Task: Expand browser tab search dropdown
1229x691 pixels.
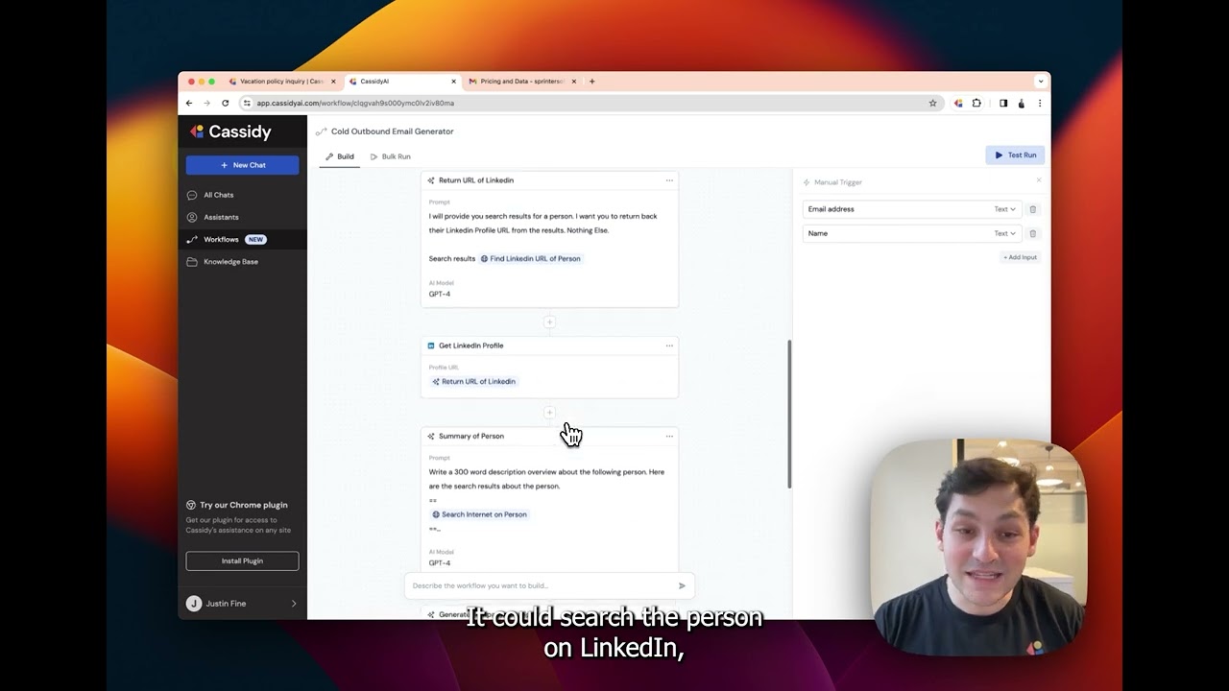Action: click(x=1040, y=82)
